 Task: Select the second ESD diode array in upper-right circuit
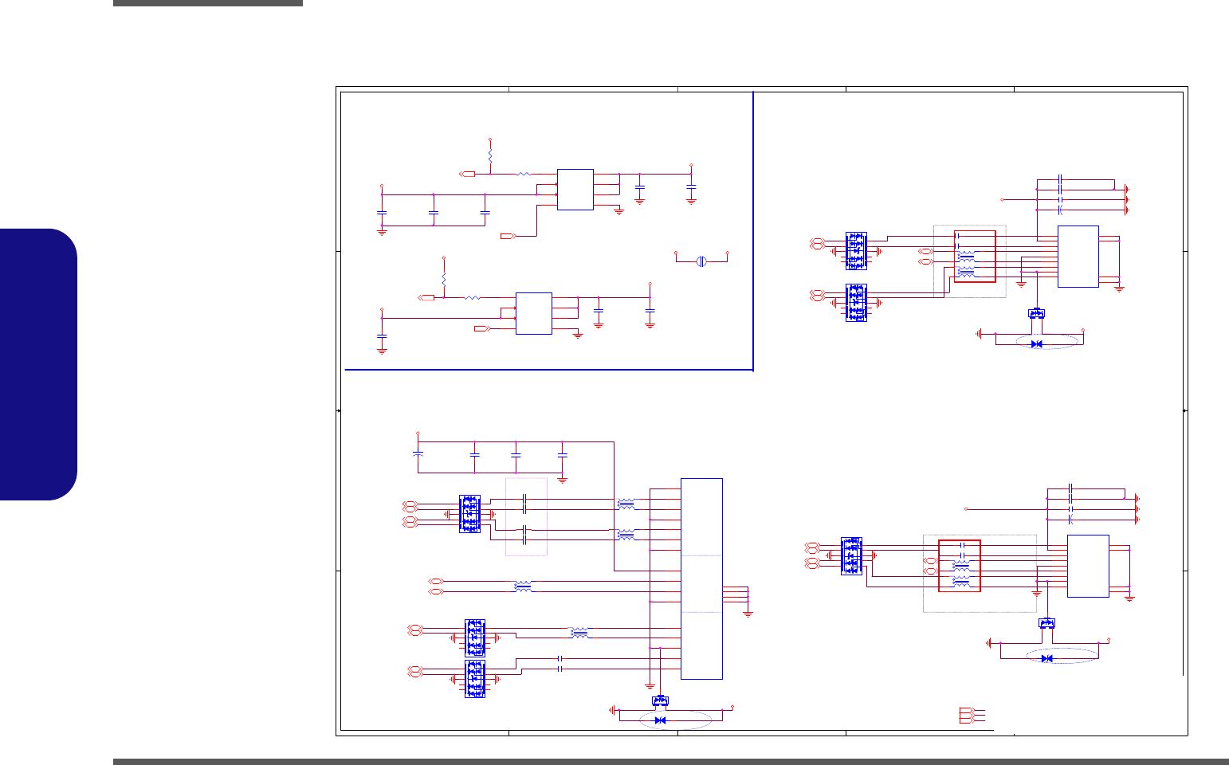click(856, 303)
